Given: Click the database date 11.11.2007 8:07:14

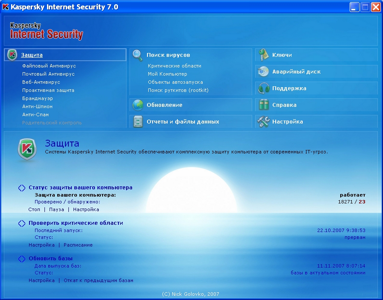Looking at the screenshot, I should click(x=341, y=265).
